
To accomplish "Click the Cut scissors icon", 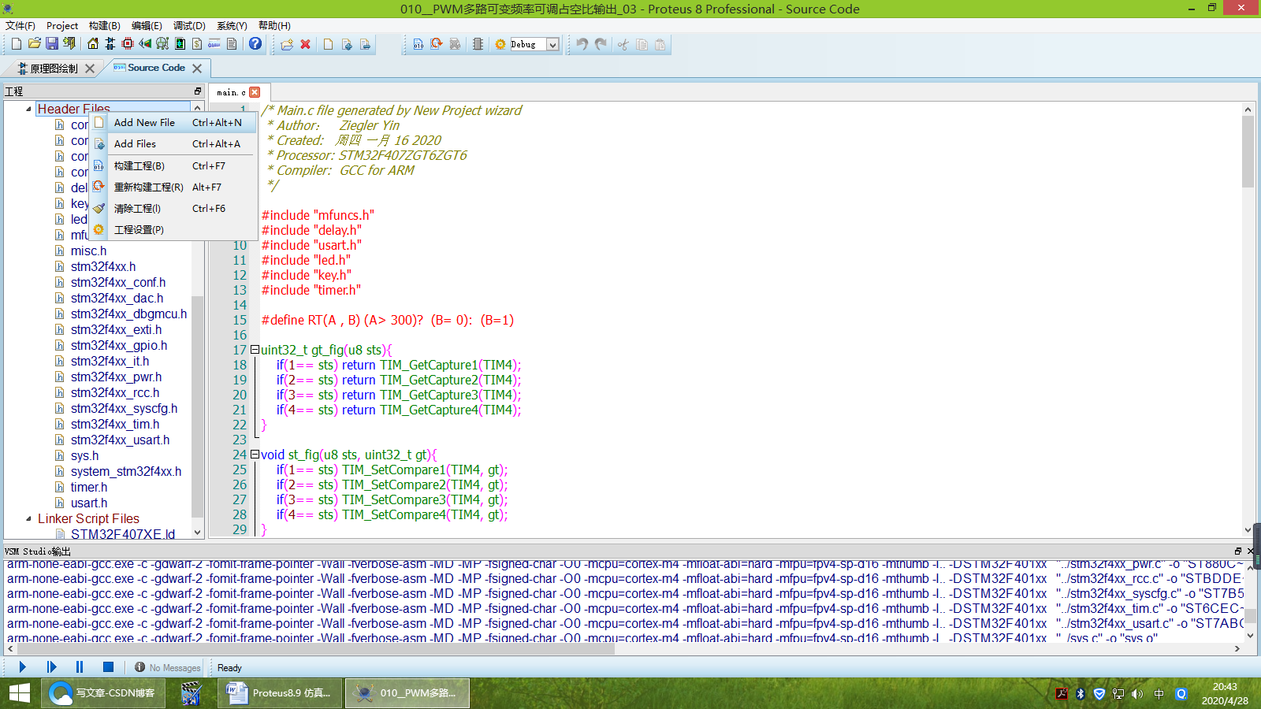I will pyautogui.click(x=623, y=44).
